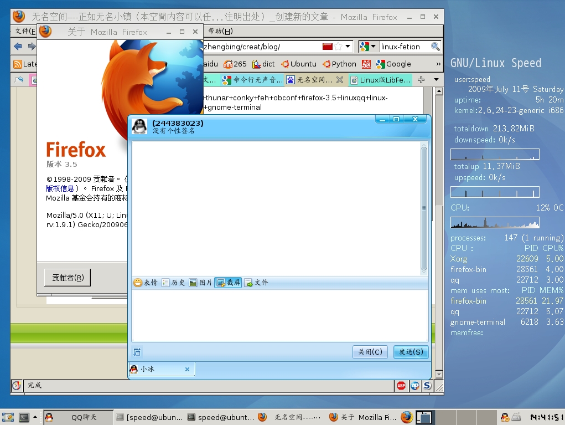Screen dimensions: 565x425
Task: Click the workspace pager in panel
Action: (x=456, y=417)
